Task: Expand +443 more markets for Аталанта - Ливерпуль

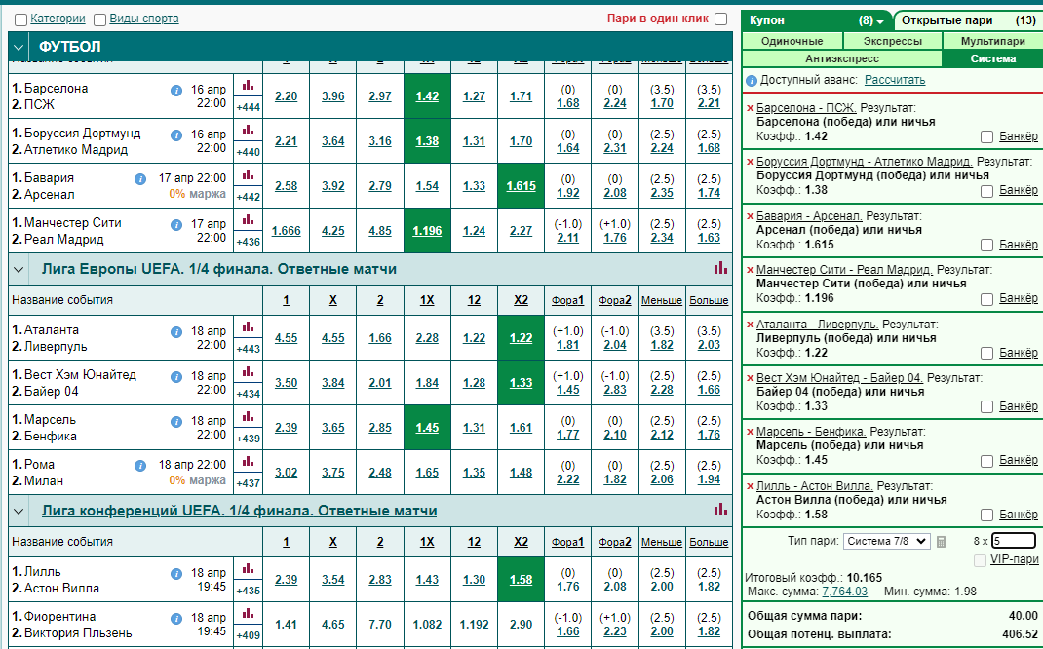Action: (x=249, y=349)
